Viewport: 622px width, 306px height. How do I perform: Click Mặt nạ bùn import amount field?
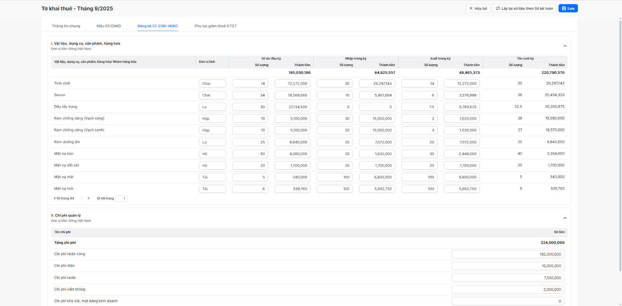click(377, 154)
